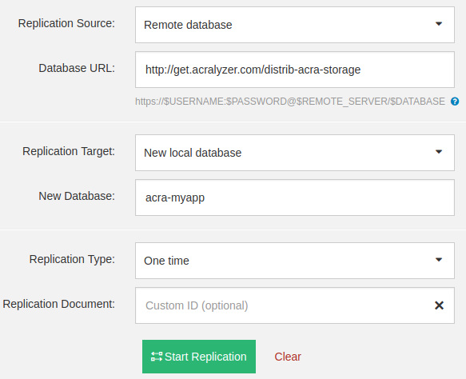Screen dimensions: 466x379
Task: Open the Replication Target dropdown
Action: [295, 153]
